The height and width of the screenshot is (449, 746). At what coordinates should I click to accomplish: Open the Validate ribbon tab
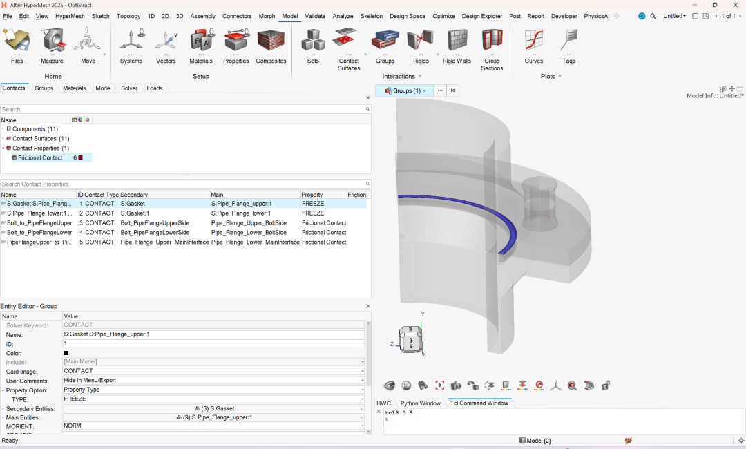(315, 16)
